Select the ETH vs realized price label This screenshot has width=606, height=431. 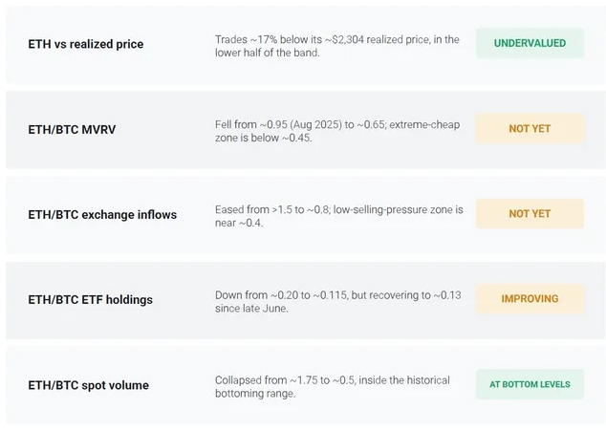(x=86, y=44)
